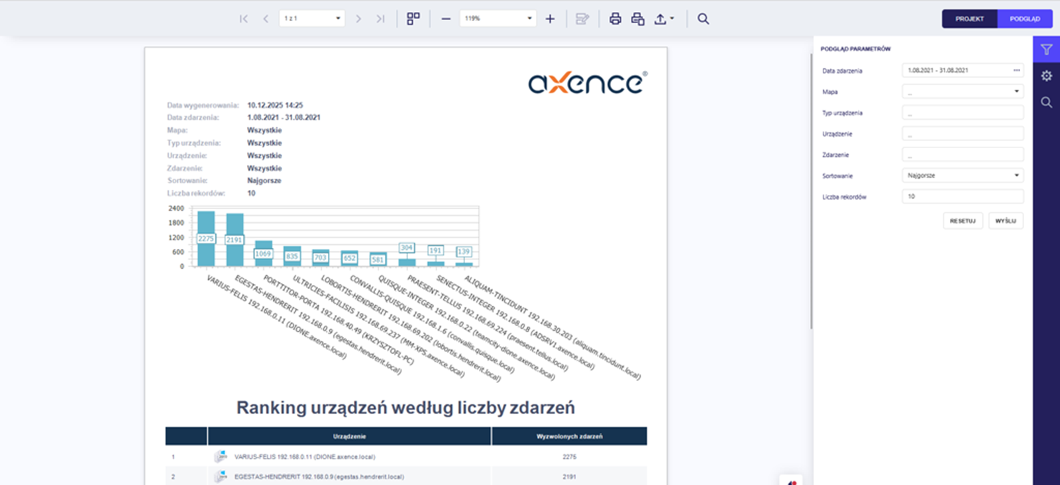1060x485 pixels.
Task: Switch to the PROJEKT tab
Action: (x=969, y=19)
